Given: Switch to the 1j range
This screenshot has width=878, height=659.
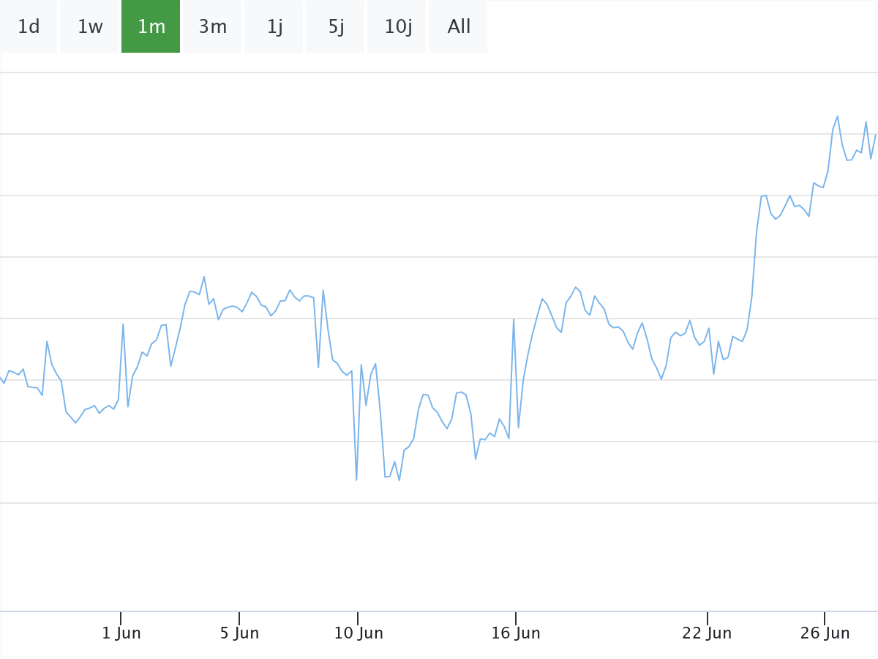Looking at the screenshot, I should 274,27.
